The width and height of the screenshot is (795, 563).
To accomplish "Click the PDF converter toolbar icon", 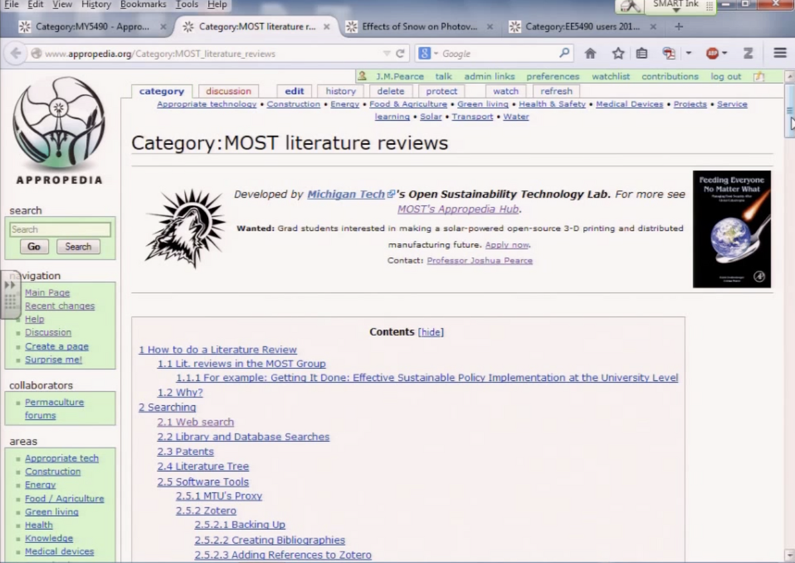I will [669, 54].
